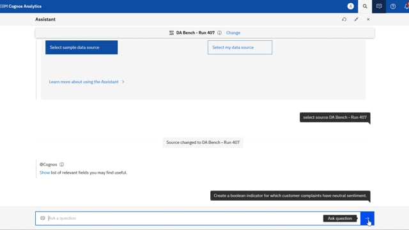Screen dimensions: 409x230
Task: Click the info icon beside @Cognos
Action: (61, 165)
